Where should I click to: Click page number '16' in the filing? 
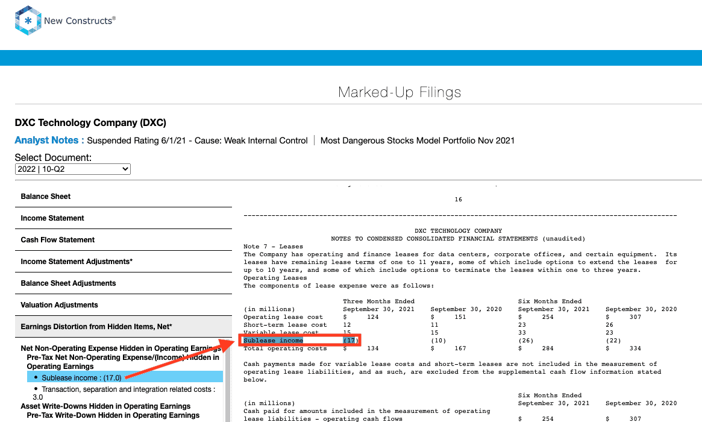coord(458,200)
